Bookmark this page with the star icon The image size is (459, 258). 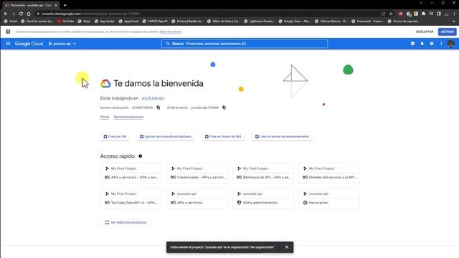391,14
